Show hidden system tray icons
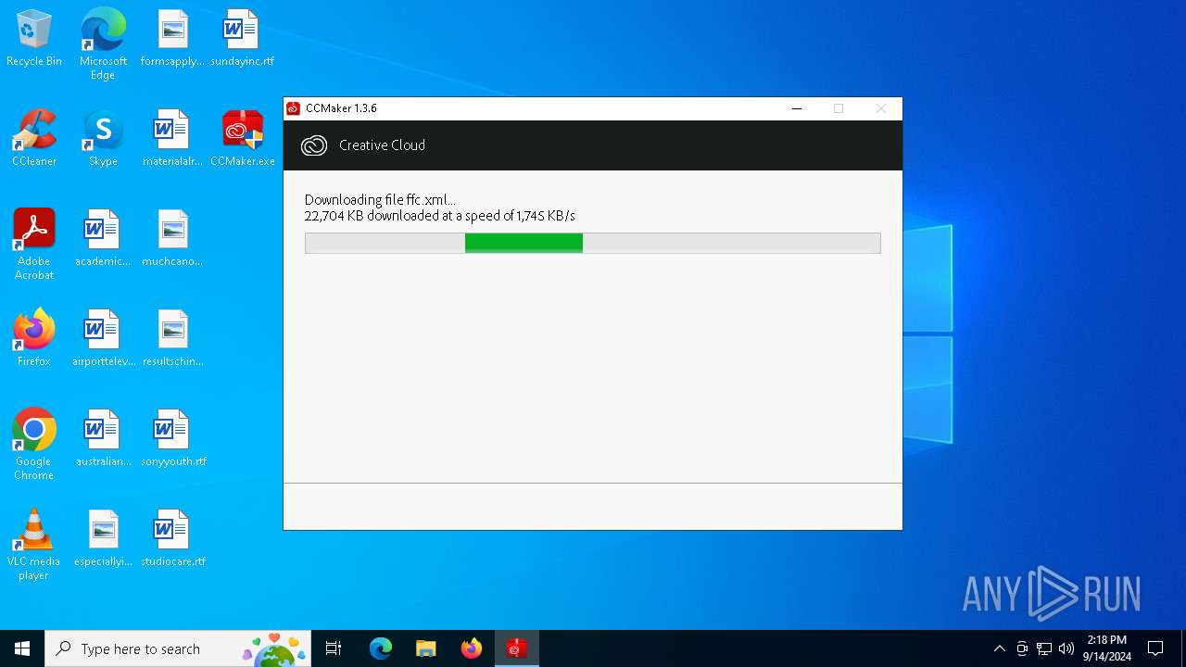The image size is (1186, 667). coord(999,648)
